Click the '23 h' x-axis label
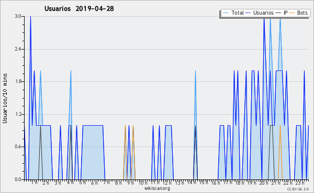 300,183
